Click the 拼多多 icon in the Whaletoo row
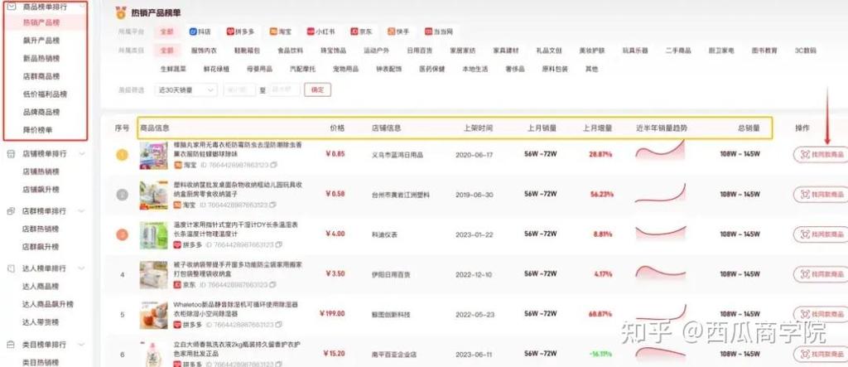The width and height of the screenshot is (848, 367). 177,324
